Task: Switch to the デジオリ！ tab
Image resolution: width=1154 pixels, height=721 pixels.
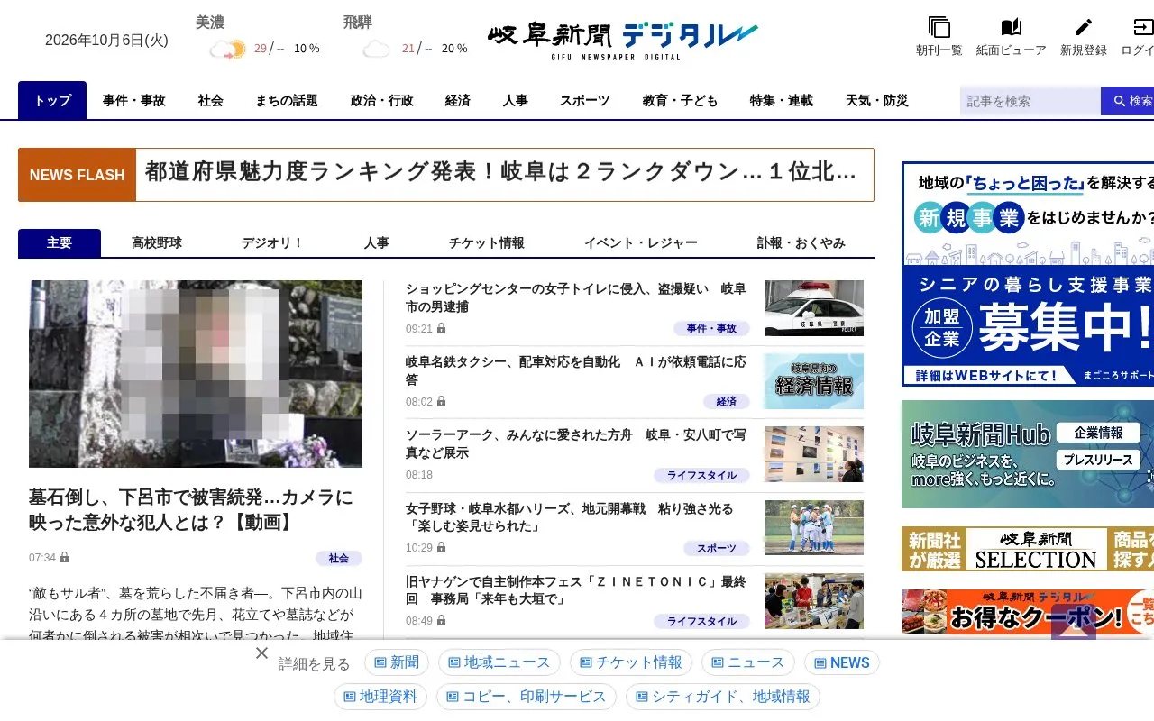Action: pyautogui.click(x=272, y=243)
